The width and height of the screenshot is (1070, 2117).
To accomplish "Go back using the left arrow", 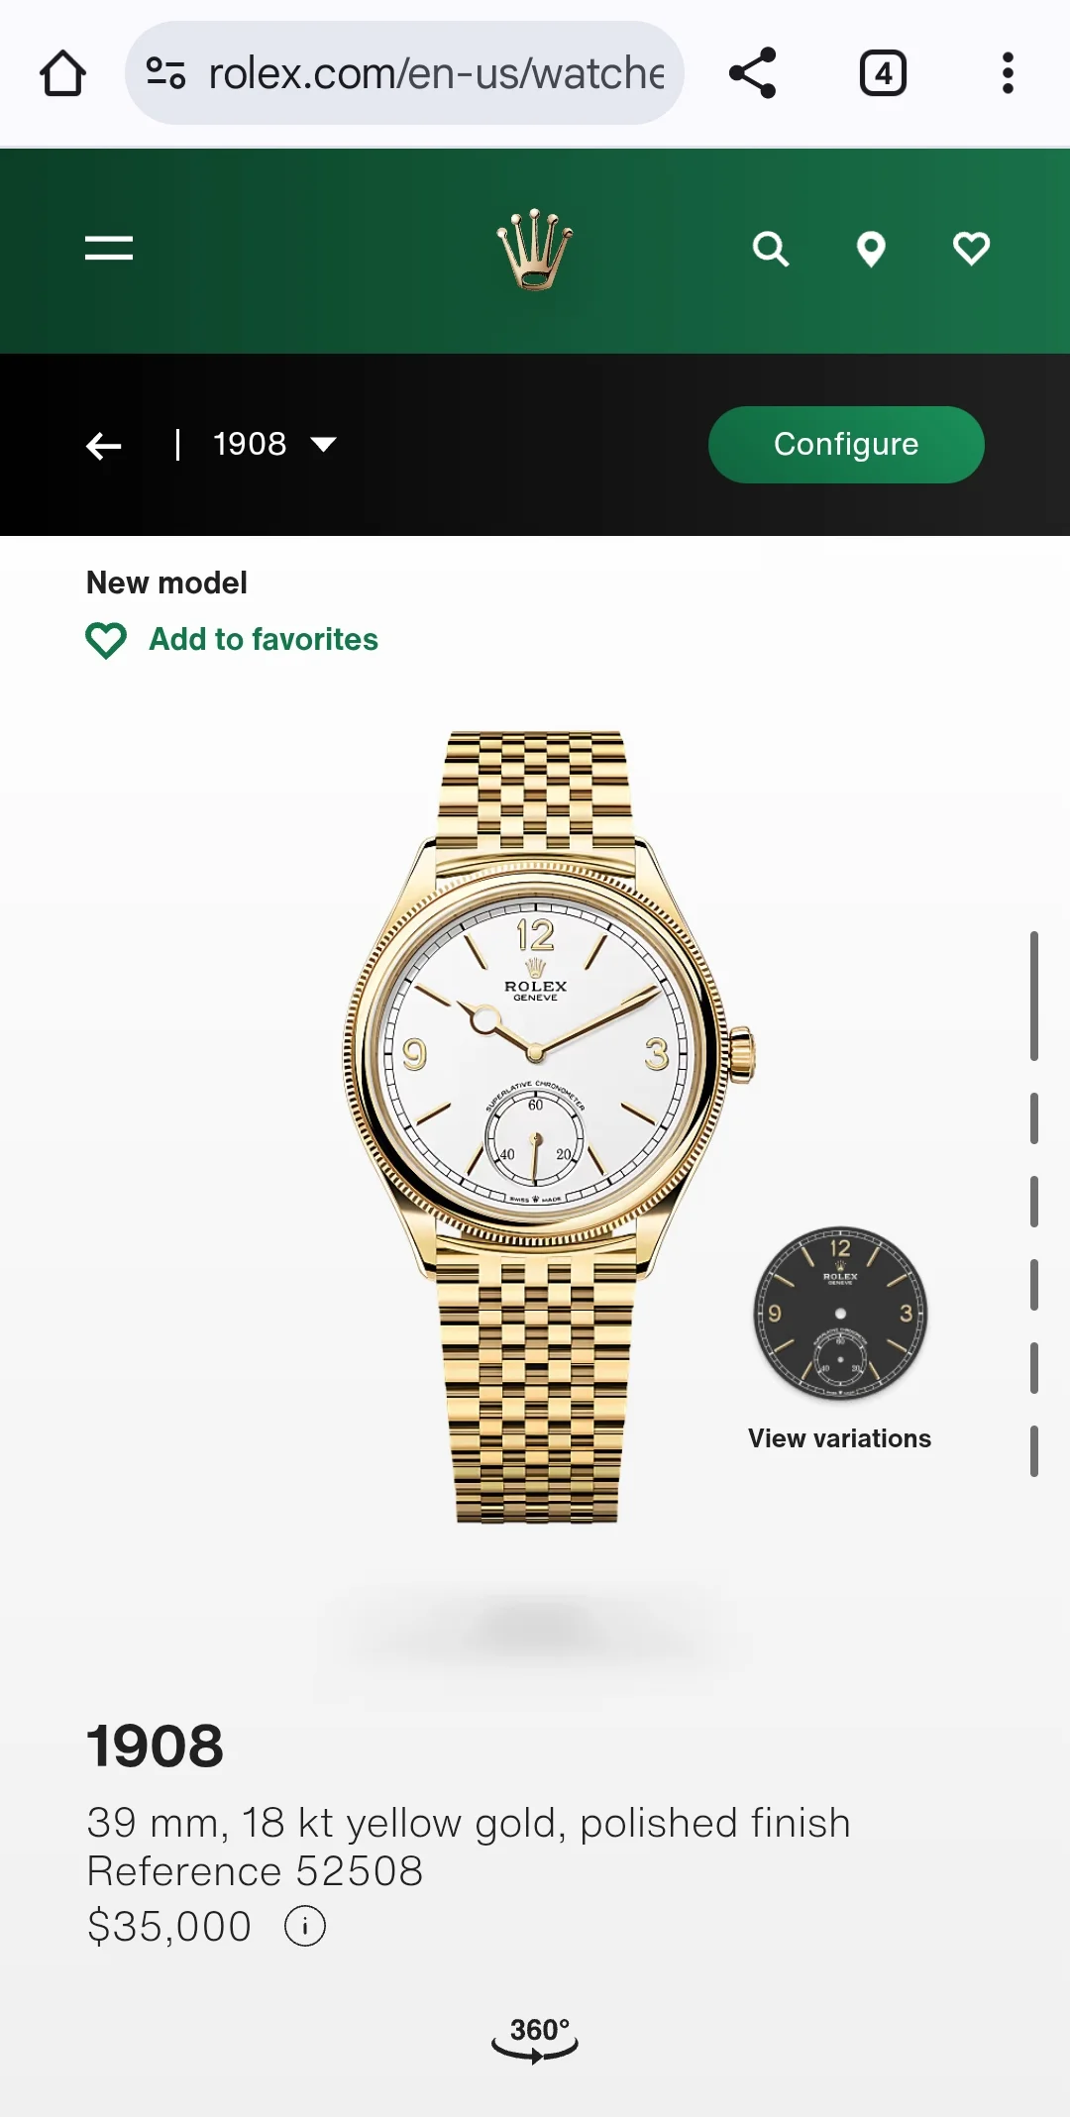I will 104,446.
